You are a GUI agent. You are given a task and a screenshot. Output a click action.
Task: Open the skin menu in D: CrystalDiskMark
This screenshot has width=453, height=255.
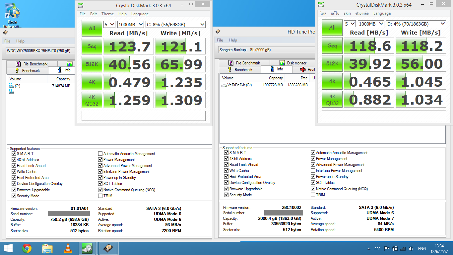(x=347, y=13)
